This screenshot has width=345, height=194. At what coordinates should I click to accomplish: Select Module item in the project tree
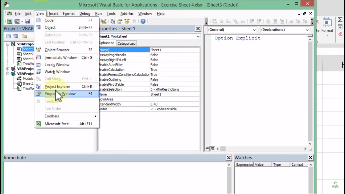[28, 79]
